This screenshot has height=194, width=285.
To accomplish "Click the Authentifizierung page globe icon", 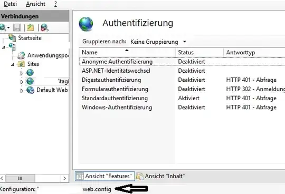I will coord(86,24).
